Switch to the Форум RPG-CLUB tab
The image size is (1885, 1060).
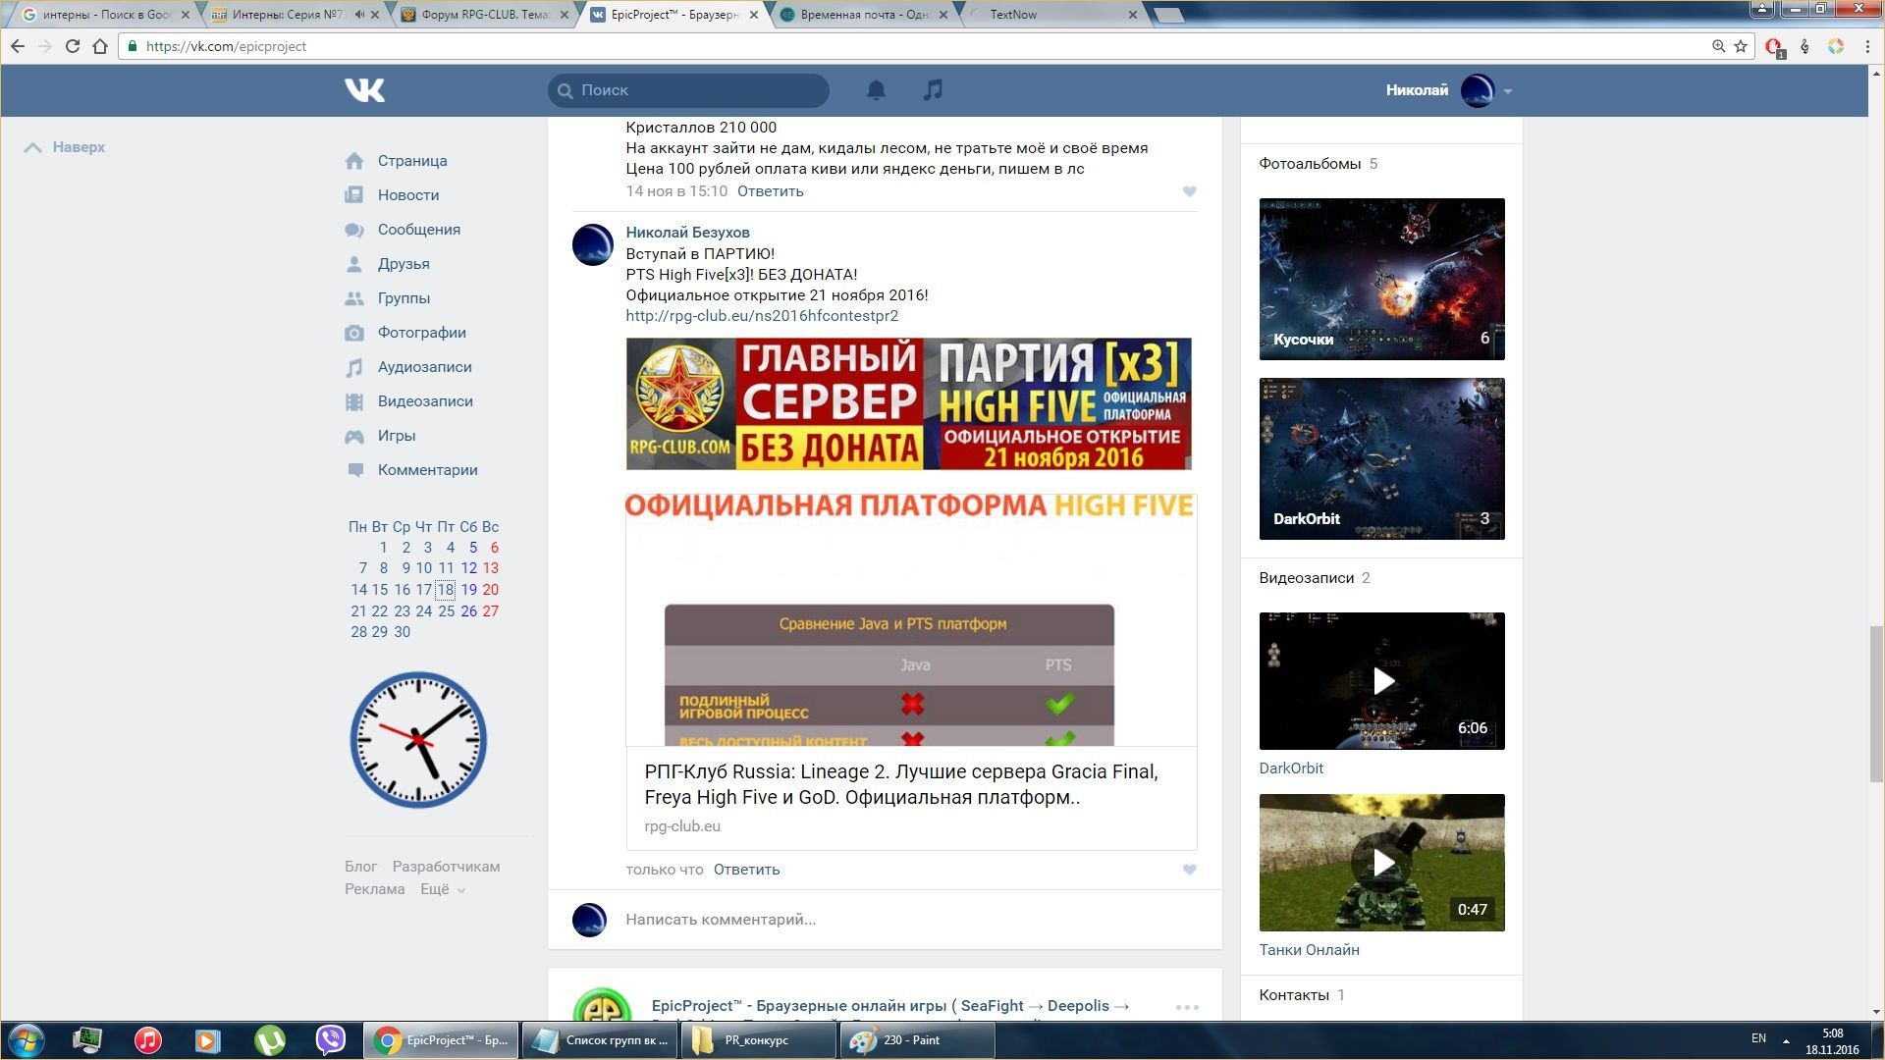484,15
